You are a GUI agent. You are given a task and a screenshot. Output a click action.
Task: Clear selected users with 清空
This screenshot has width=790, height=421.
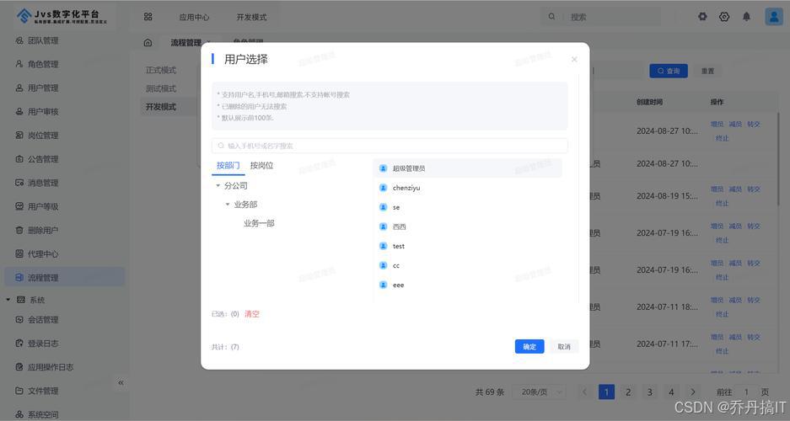[x=252, y=314]
